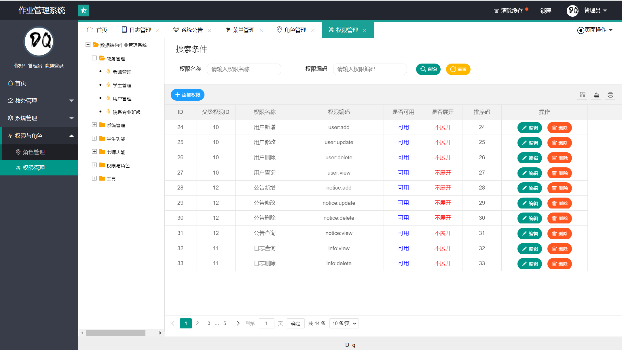
Task: Expand the 工具 tree folder
Action: coord(94,178)
